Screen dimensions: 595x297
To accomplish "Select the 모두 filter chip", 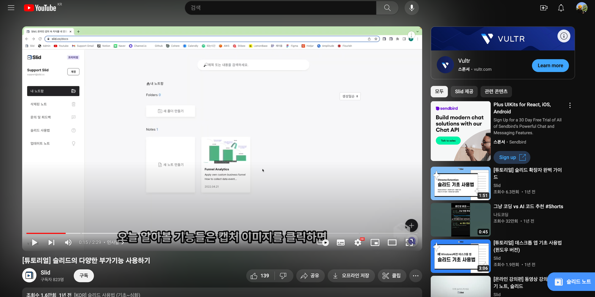I will point(439,91).
